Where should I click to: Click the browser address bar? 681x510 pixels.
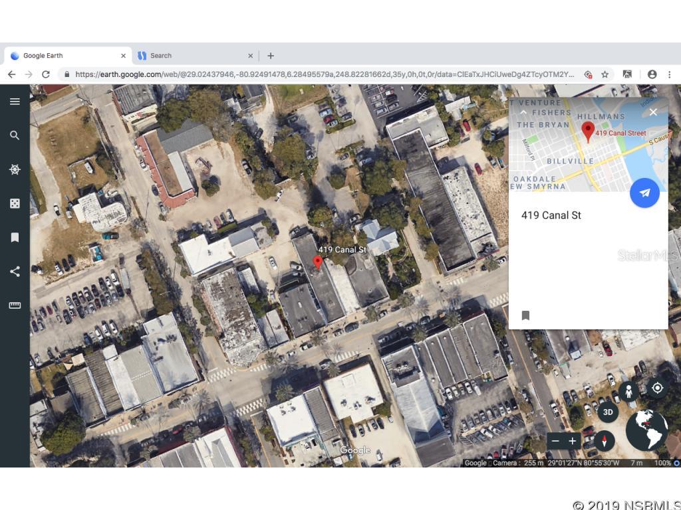click(x=299, y=74)
